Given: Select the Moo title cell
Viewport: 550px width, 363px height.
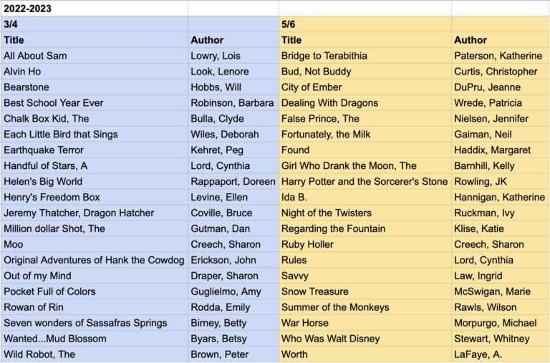Looking at the screenshot, I should pos(95,244).
